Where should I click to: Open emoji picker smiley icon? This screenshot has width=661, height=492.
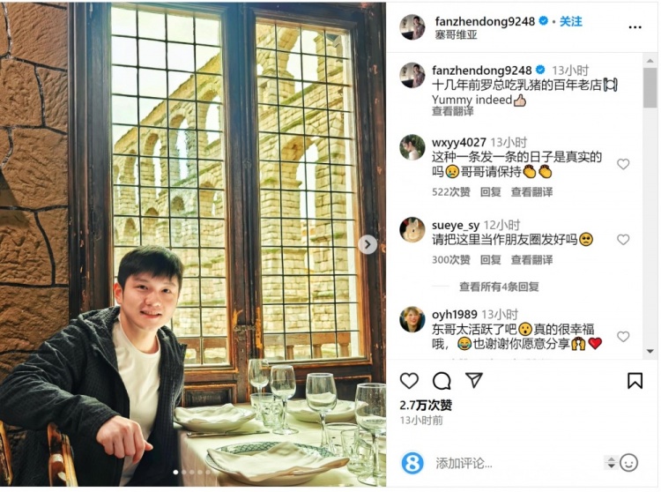(628, 463)
